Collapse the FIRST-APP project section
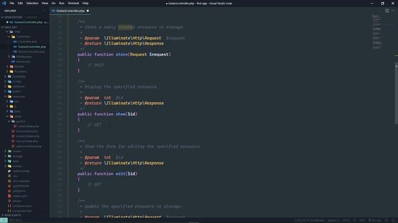 point(2,27)
